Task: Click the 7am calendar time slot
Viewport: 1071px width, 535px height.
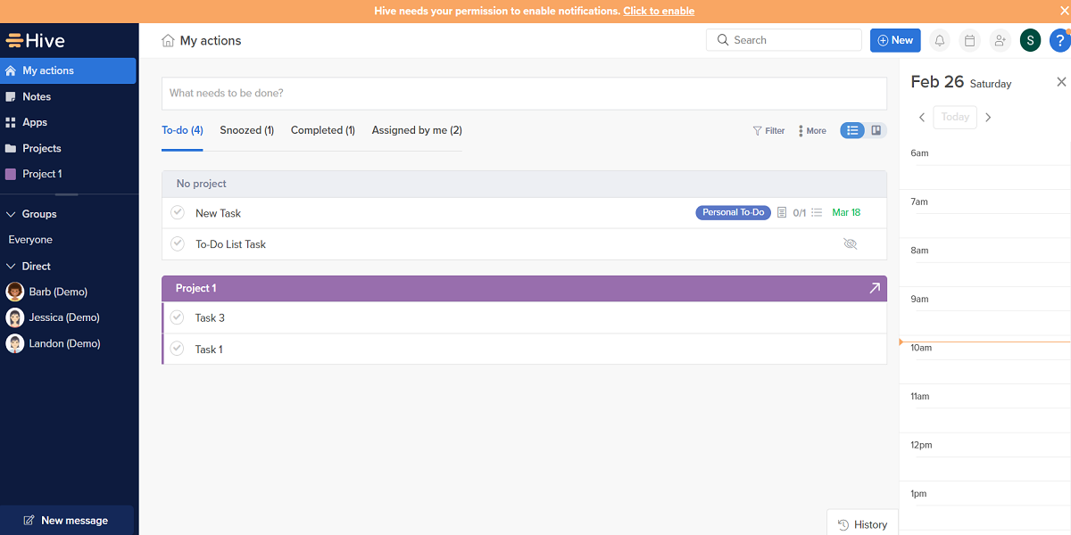Action: coord(985,213)
